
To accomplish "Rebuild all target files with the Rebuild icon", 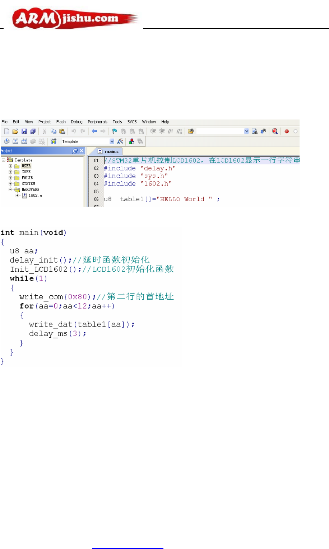I will 24,141.
